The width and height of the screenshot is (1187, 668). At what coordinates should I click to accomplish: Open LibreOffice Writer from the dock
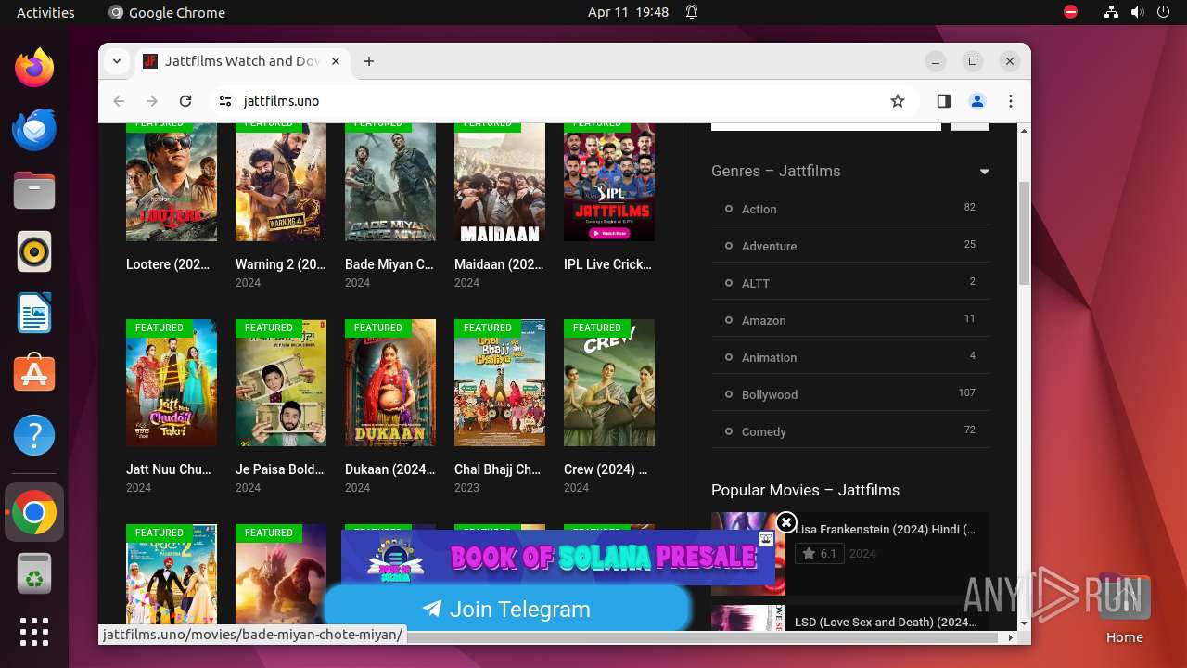[34, 313]
